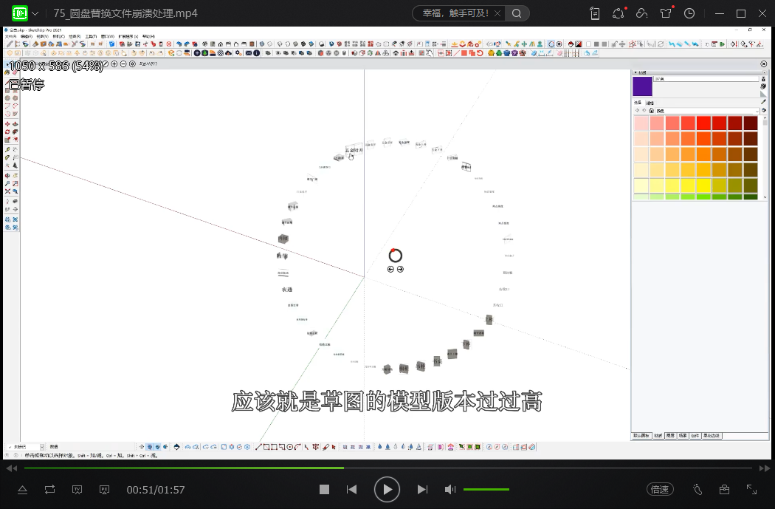Mute the player volume speaker icon

pos(450,489)
